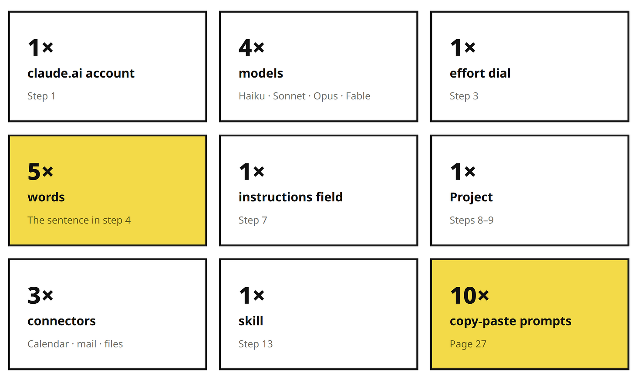Click the 'Step 1' caption text
634x380 pixels.
[41, 96]
